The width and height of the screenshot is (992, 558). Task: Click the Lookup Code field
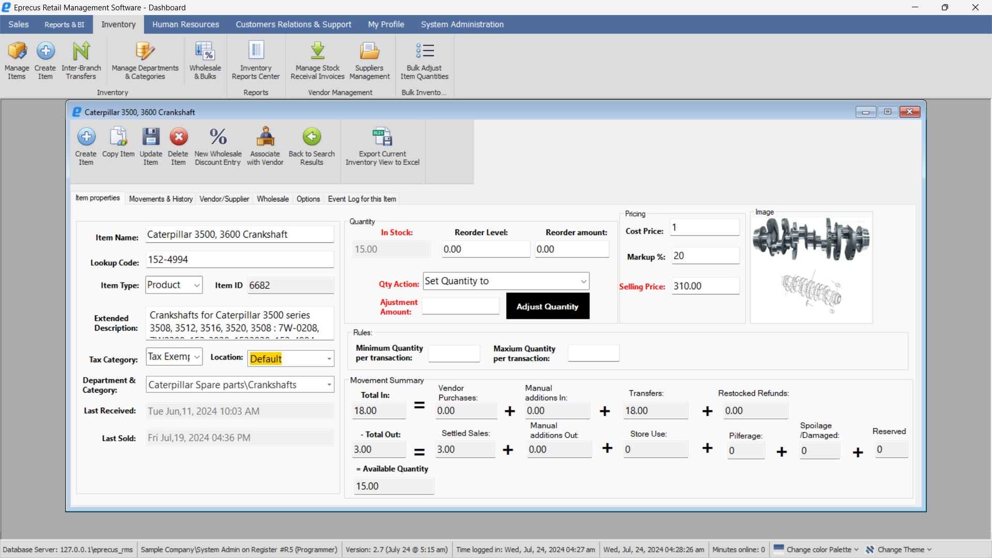[240, 260]
